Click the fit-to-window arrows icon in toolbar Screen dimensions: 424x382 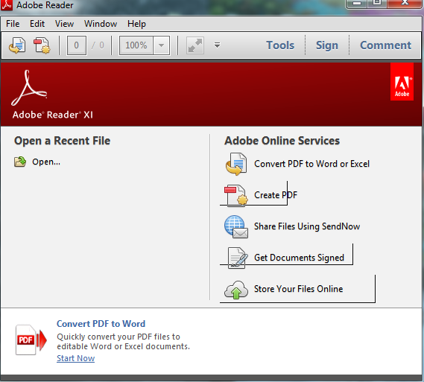click(x=195, y=45)
